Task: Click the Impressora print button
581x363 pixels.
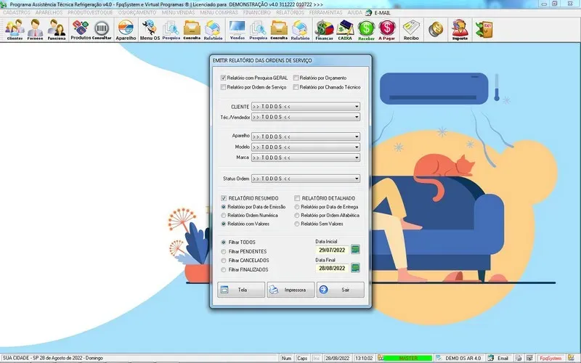Action: (290, 290)
